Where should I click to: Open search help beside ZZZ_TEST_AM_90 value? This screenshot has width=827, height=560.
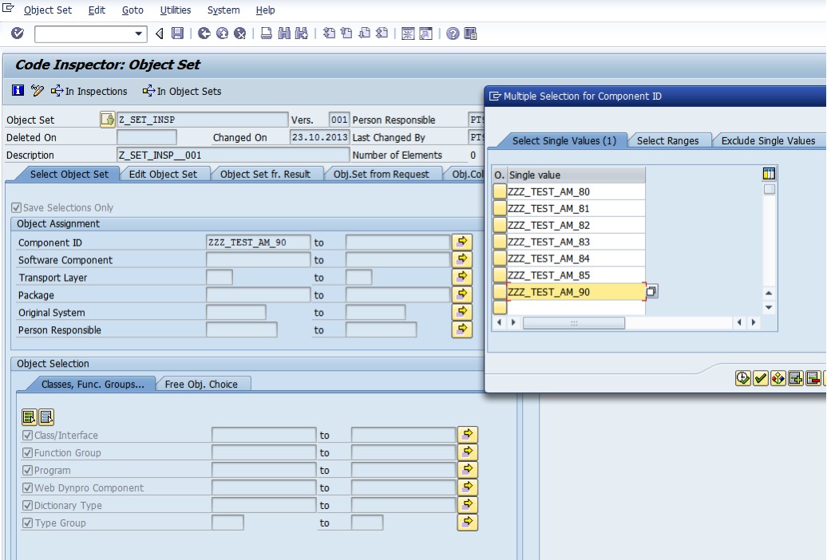[651, 291]
